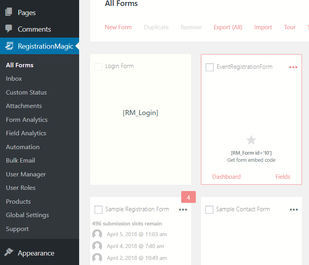Open the EventRegistrationForm Dashboard link
This screenshot has height=265, width=309.
(x=226, y=177)
